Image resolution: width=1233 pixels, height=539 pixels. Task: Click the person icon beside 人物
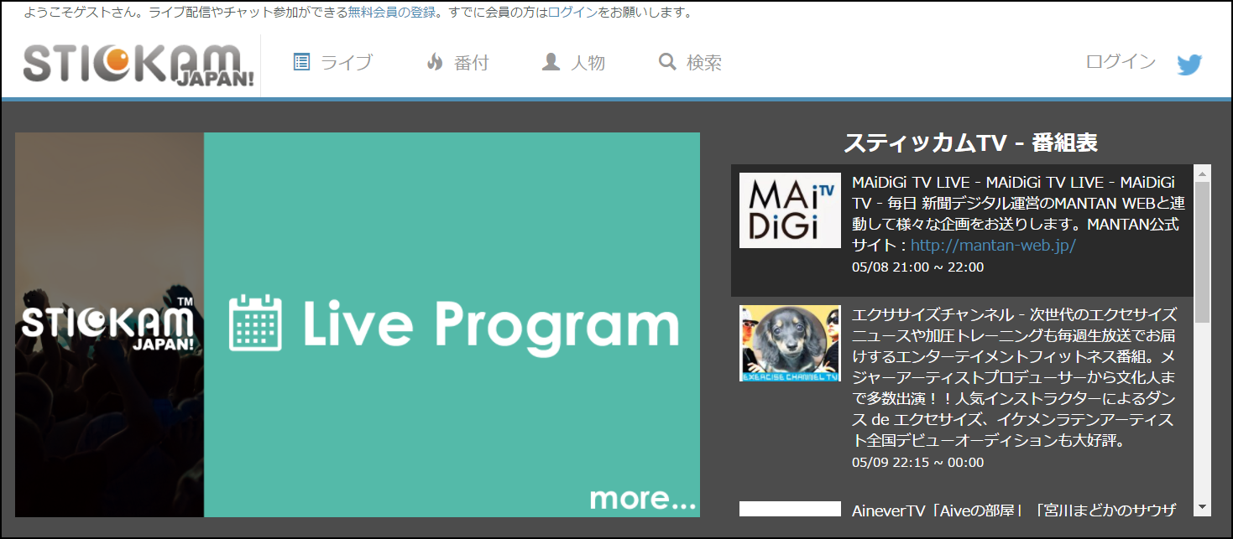[551, 62]
